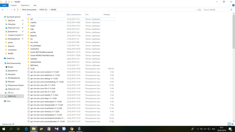Open OneDrive in the navigation pane

[10, 58]
